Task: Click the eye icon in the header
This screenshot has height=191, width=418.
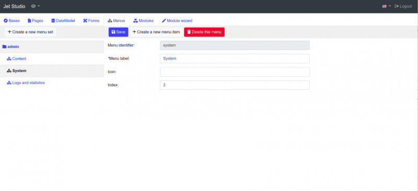Action: pyautogui.click(x=33, y=6)
